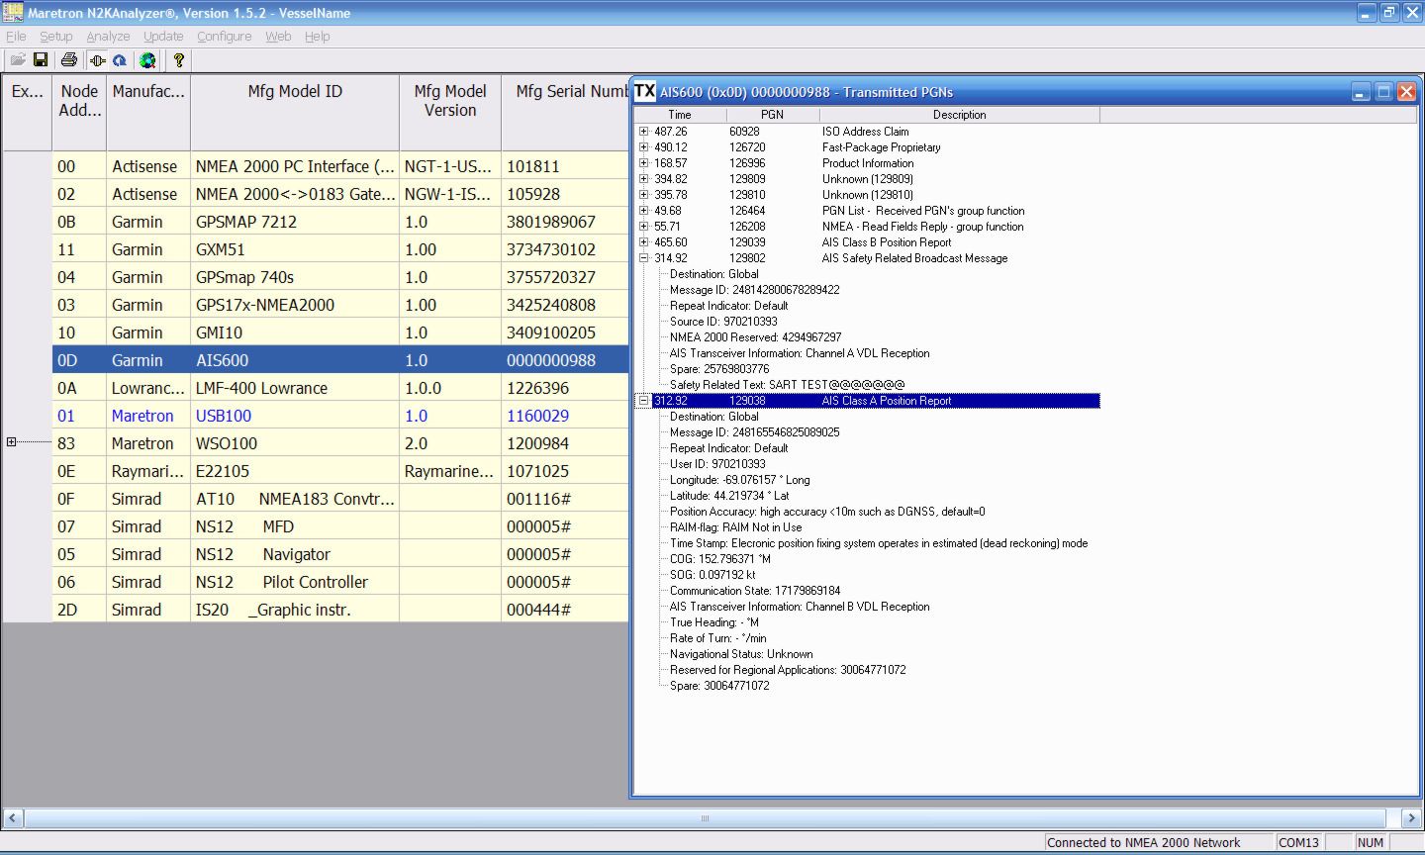Open the Configure menu
This screenshot has height=855, width=1425.
pos(224,37)
